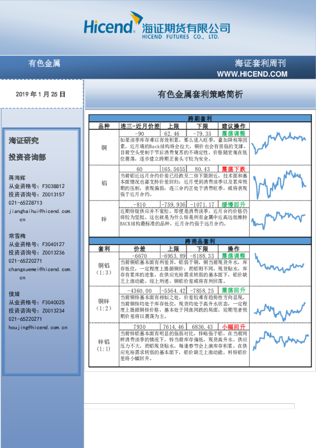Open the WWW.HICEND.COM website link
316x448 pixels.
(252, 74)
